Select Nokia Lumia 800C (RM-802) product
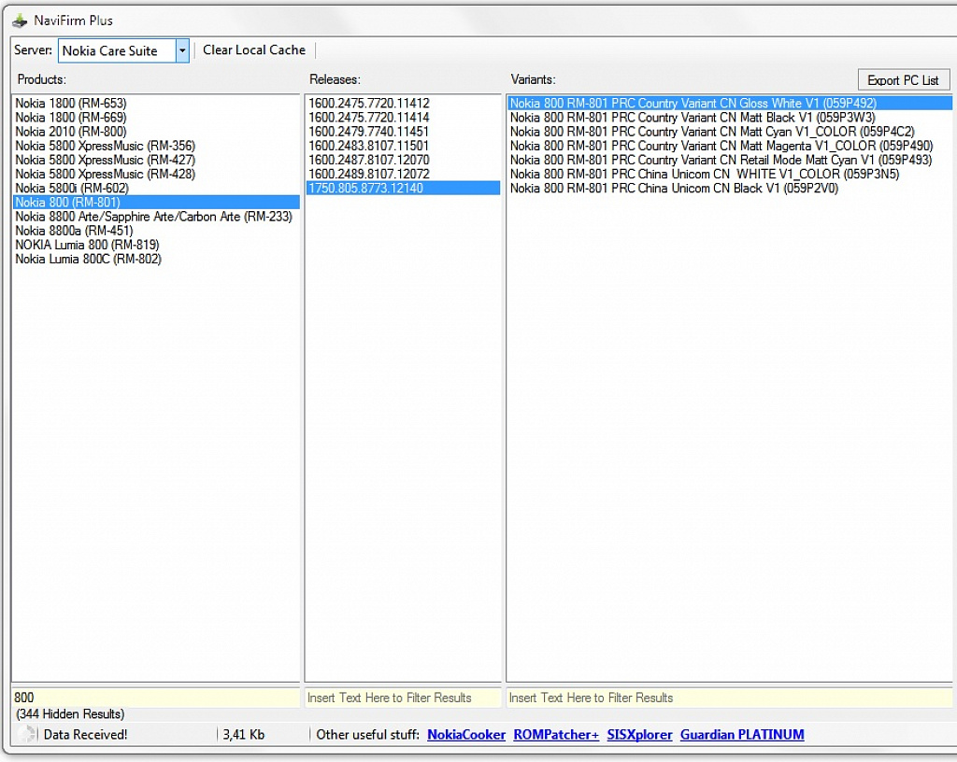Image resolution: width=957 pixels, height=762 pixels. [x=156, y=259]
